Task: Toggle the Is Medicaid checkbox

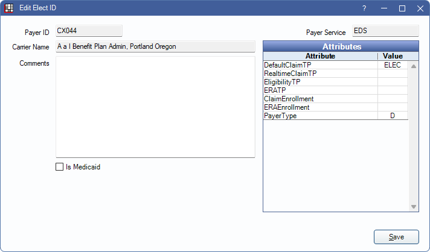Action: [59, 167]
